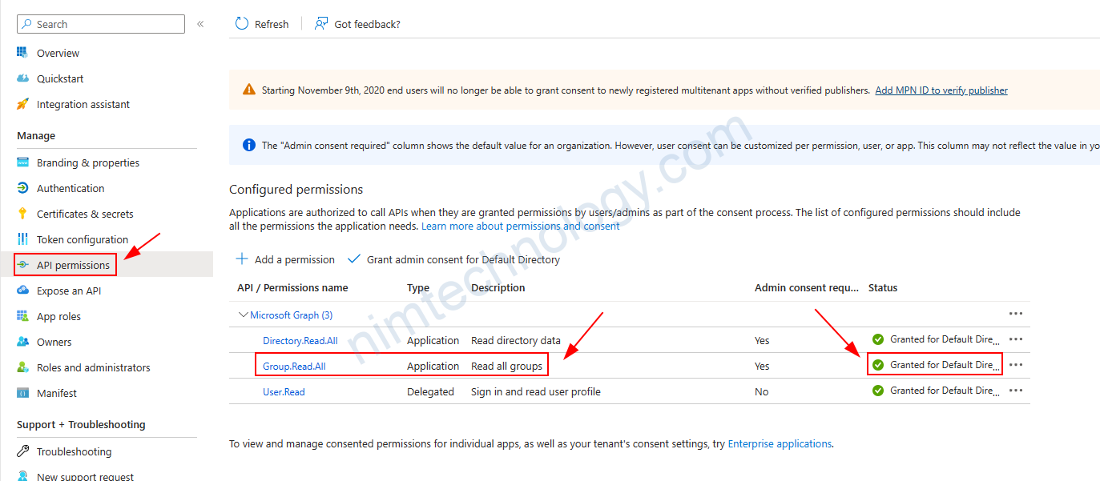Click the Got feedback icon

coord(321,24)
